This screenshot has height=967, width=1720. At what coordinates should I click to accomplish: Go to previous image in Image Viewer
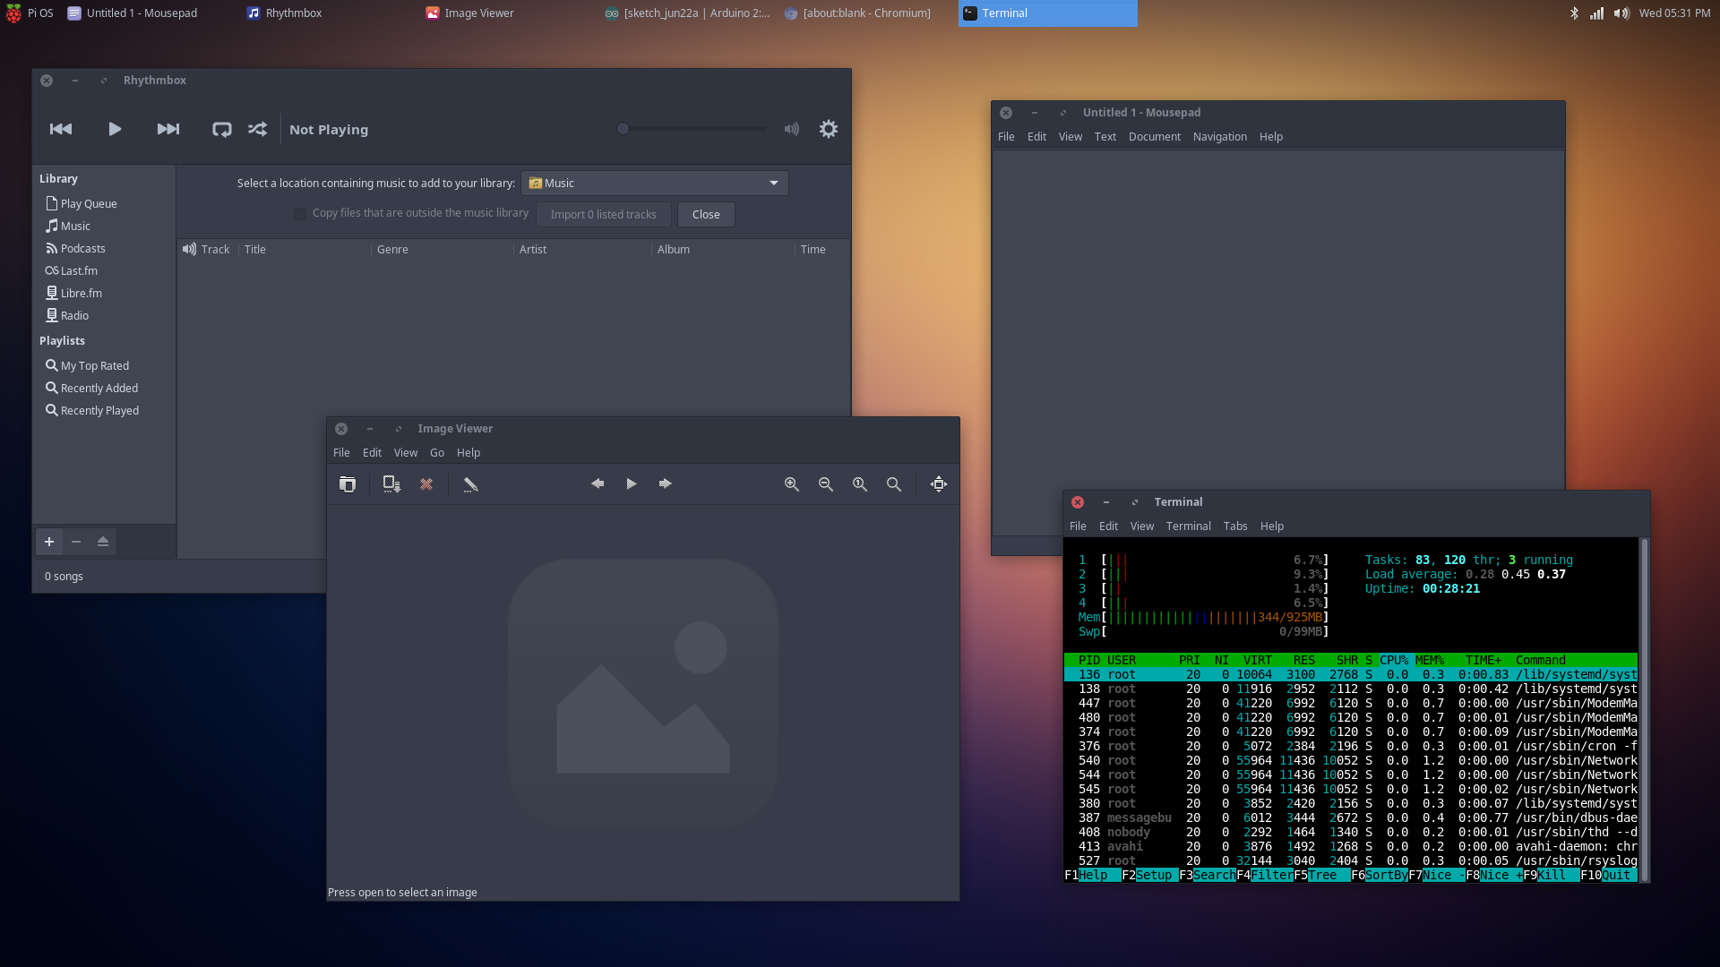click(x=598, y=483)
